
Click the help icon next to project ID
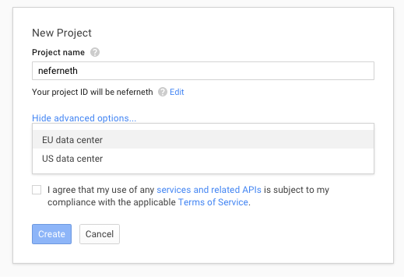click(163, 92)
